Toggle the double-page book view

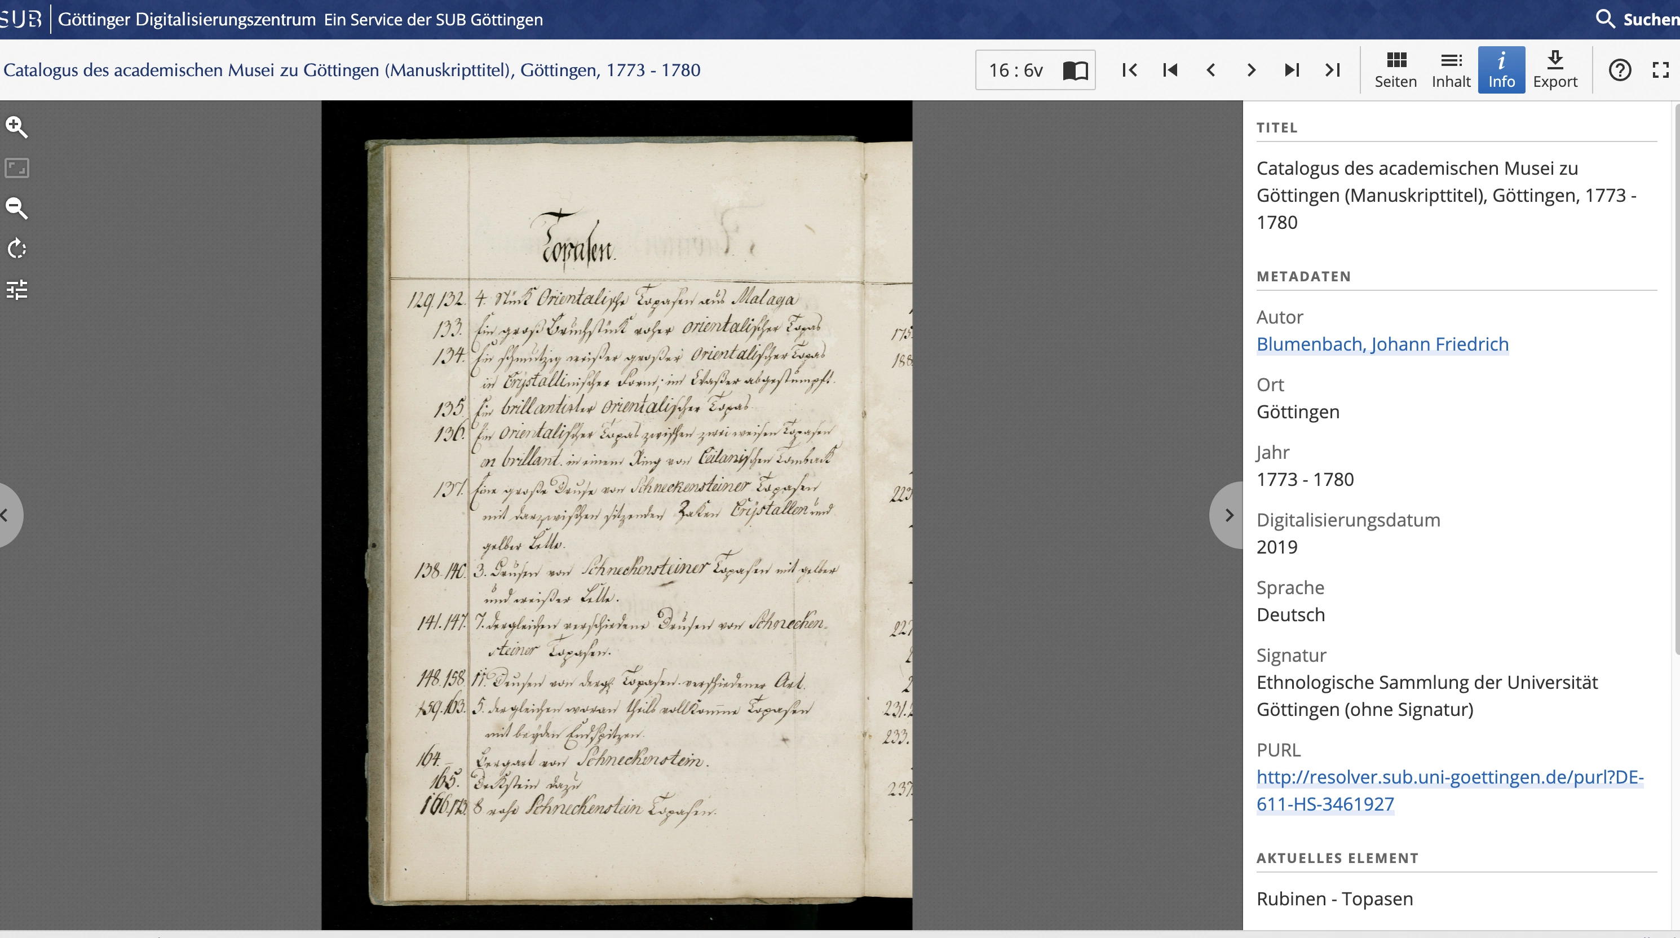click(1076, 70)
